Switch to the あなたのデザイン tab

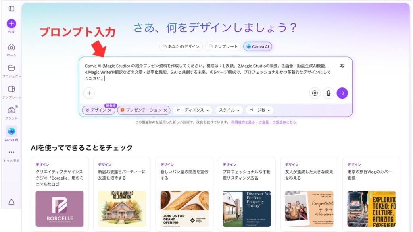click(x=182, y=46)
